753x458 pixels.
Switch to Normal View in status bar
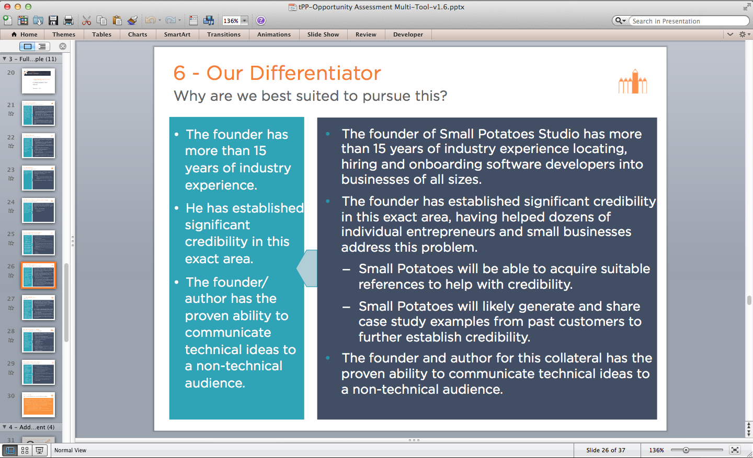pos(10,450)
